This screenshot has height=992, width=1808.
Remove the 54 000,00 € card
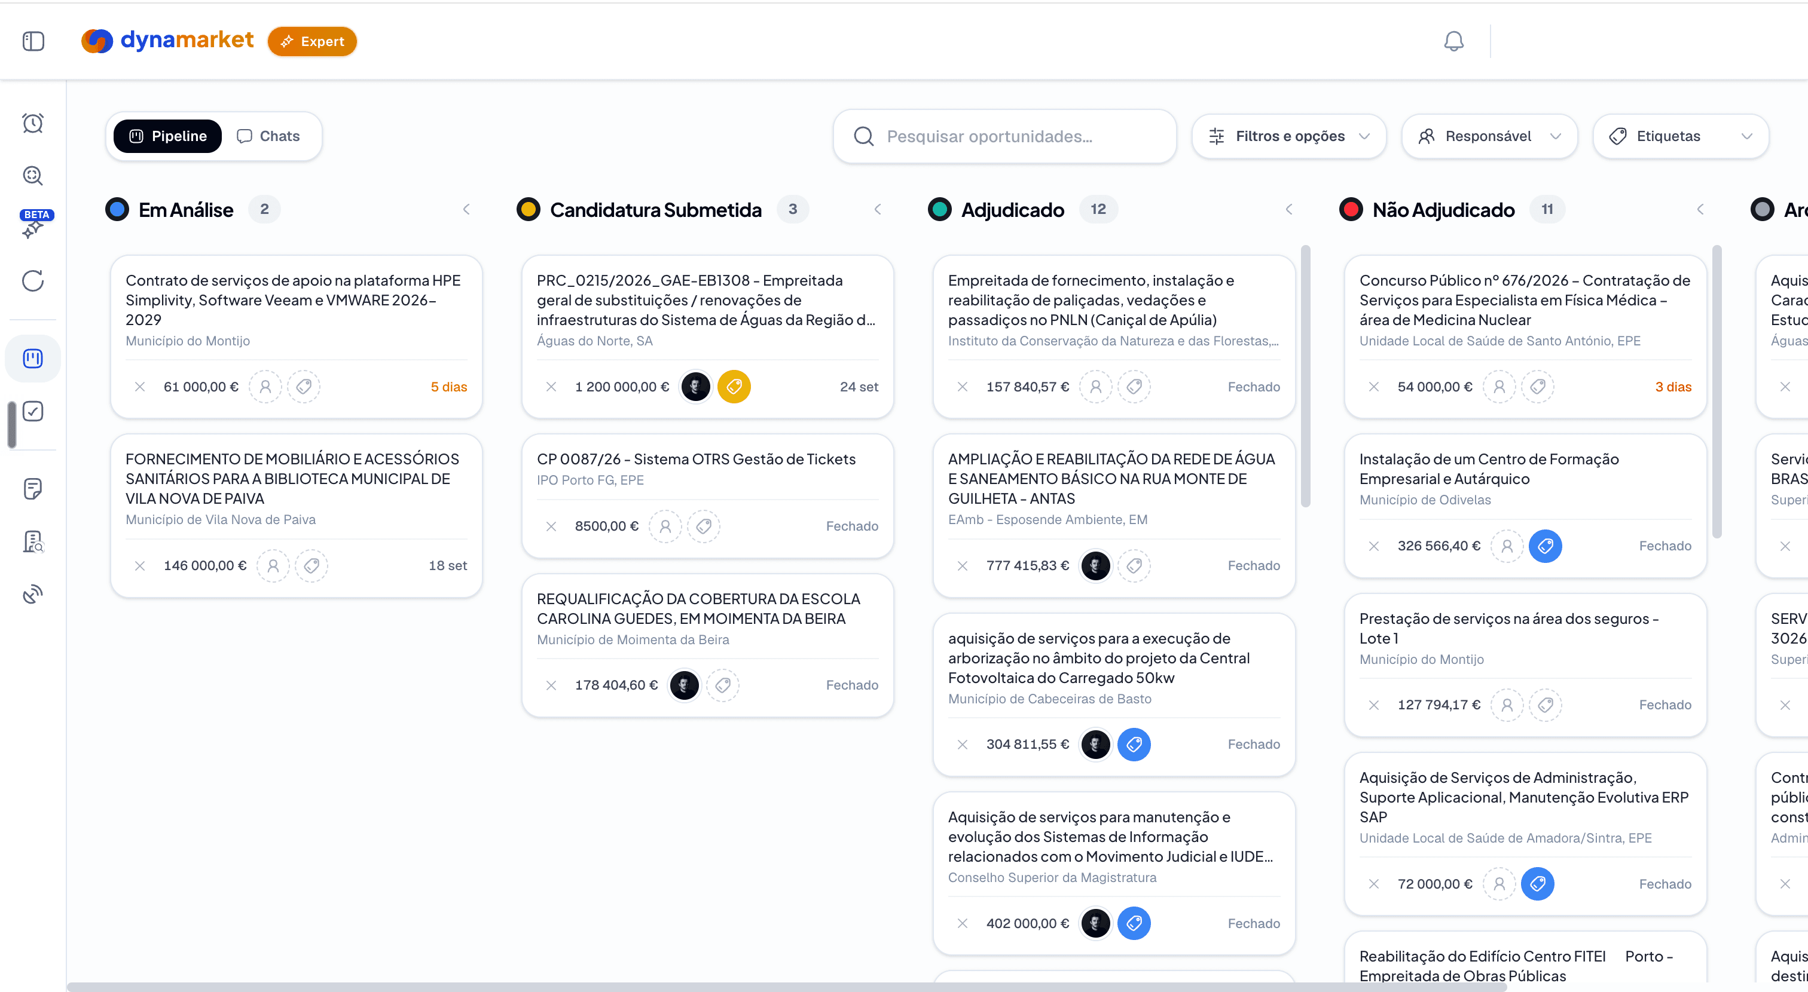coord(1373,387)
